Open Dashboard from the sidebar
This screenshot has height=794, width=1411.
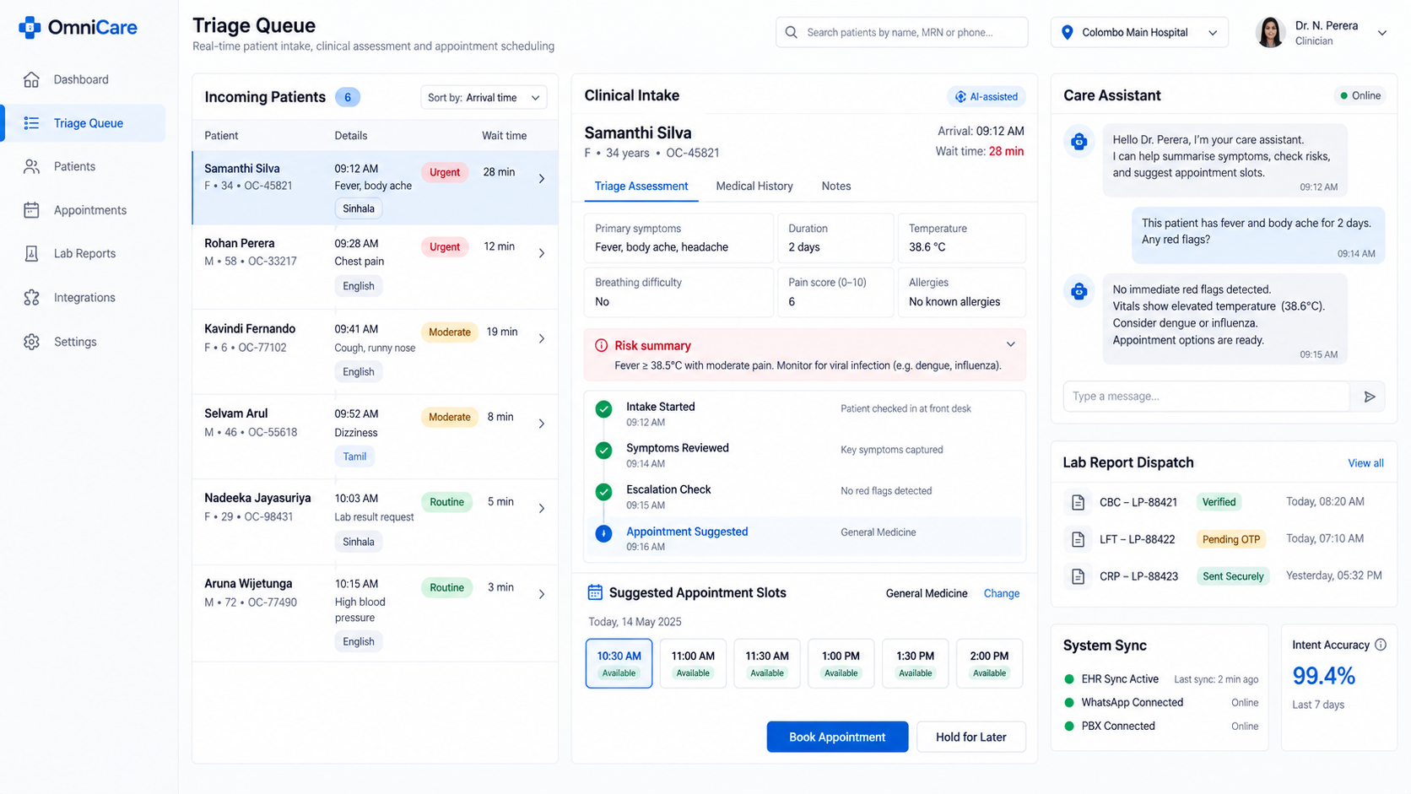coord(81,79)
